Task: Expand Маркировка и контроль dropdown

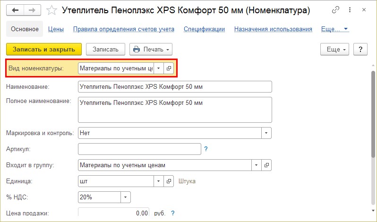Action: click(x=266, y=133)
